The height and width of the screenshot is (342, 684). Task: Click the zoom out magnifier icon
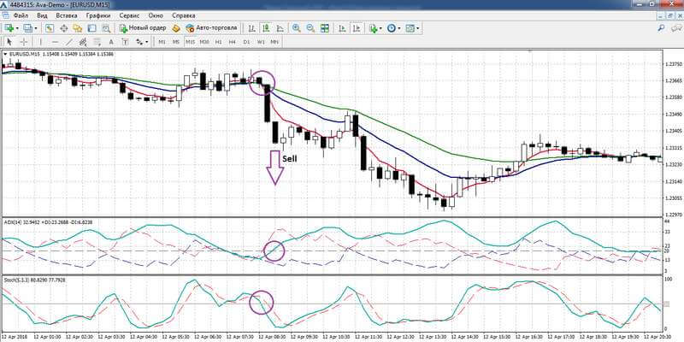[x=310, y=28]
